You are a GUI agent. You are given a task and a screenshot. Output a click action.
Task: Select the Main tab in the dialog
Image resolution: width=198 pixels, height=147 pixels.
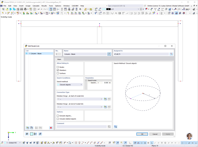click(x=59, y=59)
